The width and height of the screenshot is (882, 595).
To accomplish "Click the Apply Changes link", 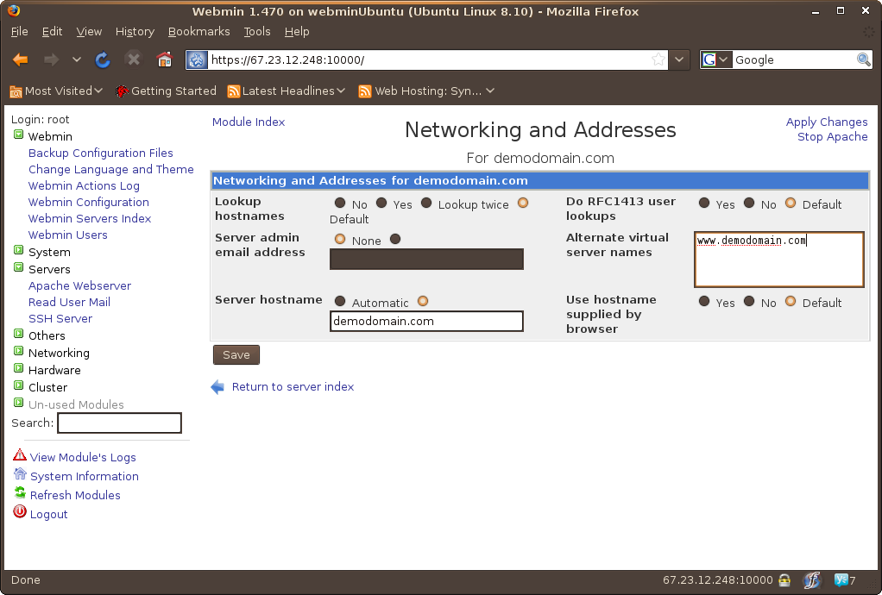I will click(x=826, y=122).
